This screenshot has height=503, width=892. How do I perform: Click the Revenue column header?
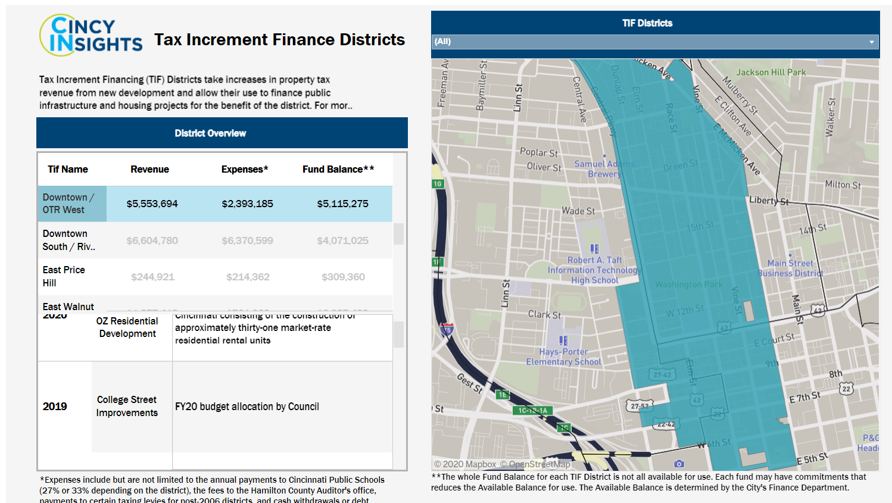(x=150, y=170)
